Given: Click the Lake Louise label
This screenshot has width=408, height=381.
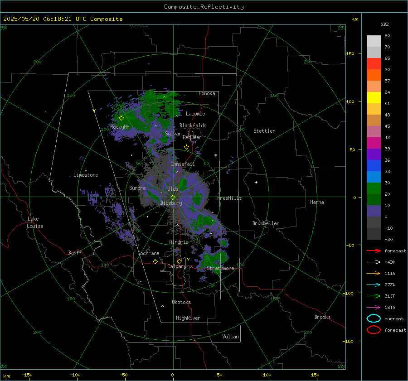Looking at the screenshot, I should point(35,222).
